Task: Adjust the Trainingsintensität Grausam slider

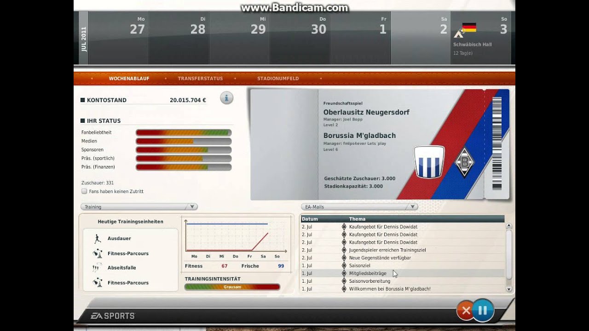Action: [x=232, y=287]
